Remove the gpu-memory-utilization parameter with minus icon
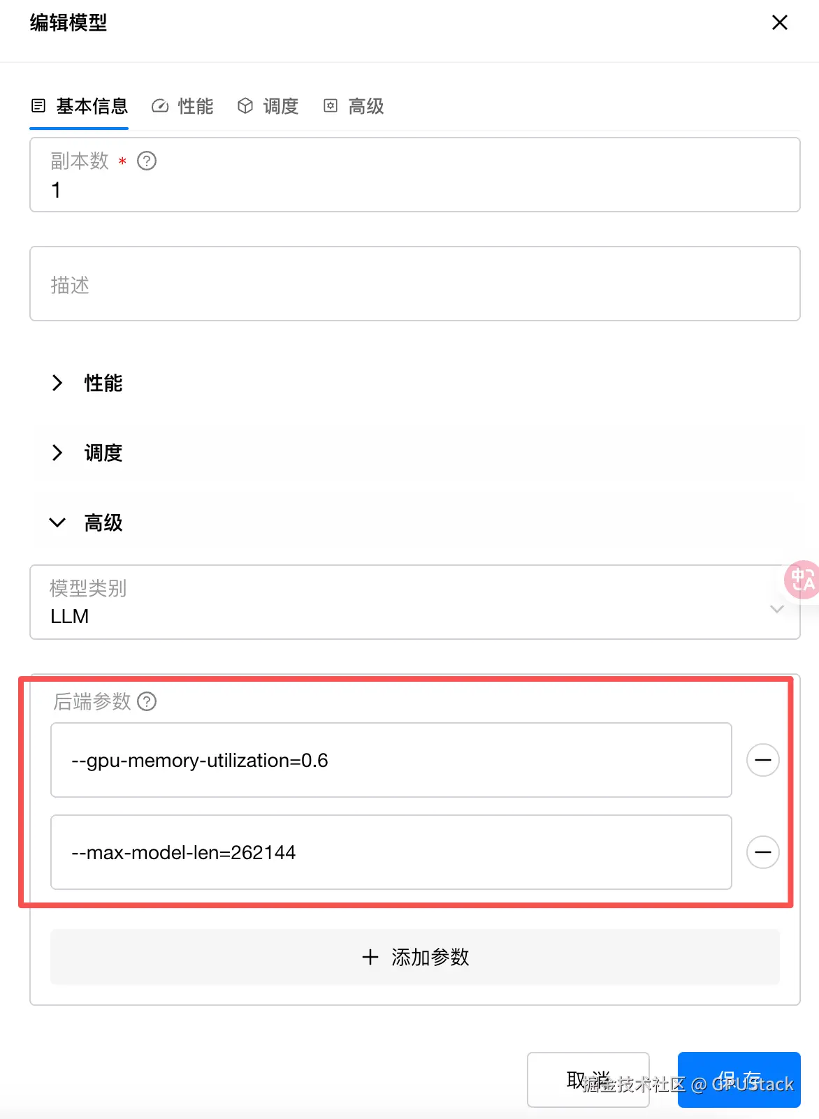Screen dimensions: 819x1119 pyautogui.click(x=762, y=760)
